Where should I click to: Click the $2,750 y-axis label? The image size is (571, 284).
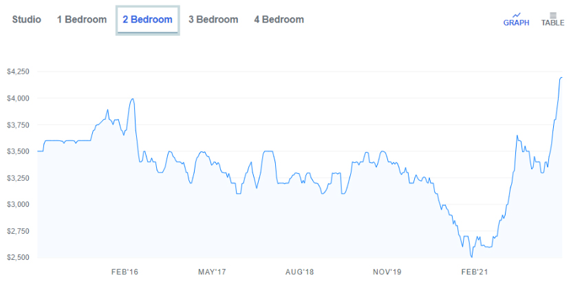pyautogui.click(x=18, y=231)
